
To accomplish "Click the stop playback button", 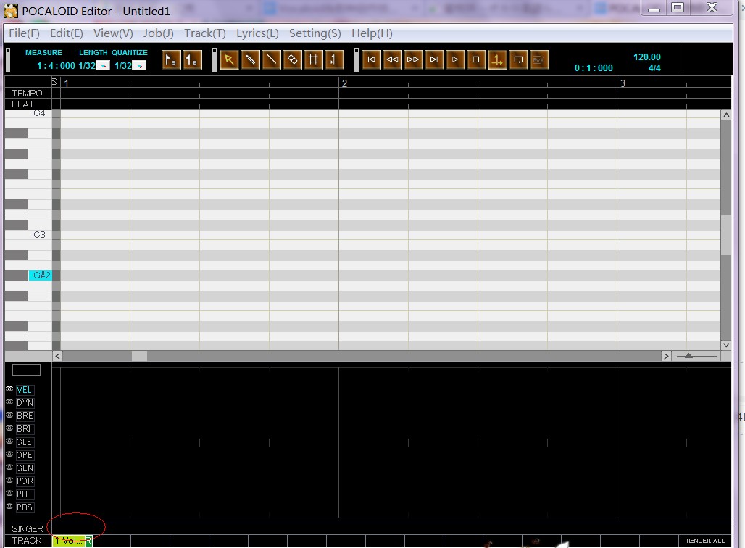I will 475,60.
